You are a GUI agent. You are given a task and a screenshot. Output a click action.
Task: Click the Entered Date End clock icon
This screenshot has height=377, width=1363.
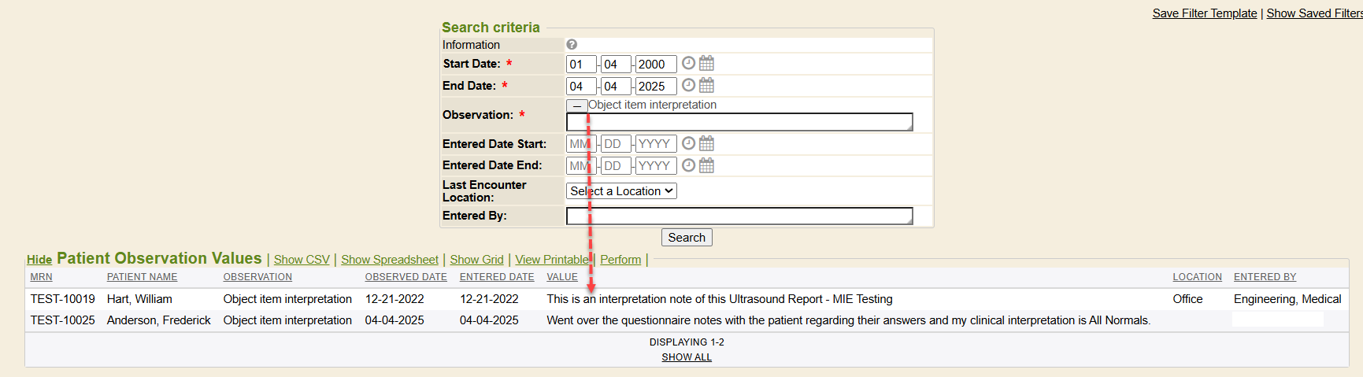coord(688,165)
